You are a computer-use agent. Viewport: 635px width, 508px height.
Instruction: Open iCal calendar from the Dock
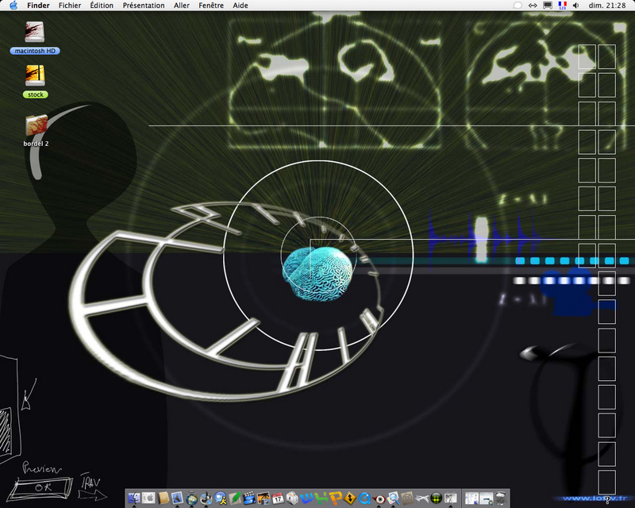tap(279, 498)
